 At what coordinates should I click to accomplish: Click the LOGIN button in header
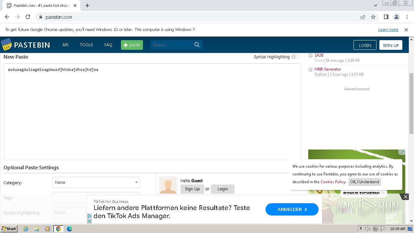[365, 45]
